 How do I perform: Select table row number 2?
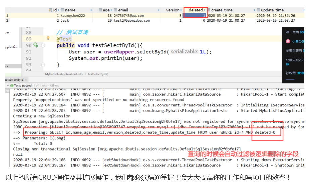coord(7,20)
